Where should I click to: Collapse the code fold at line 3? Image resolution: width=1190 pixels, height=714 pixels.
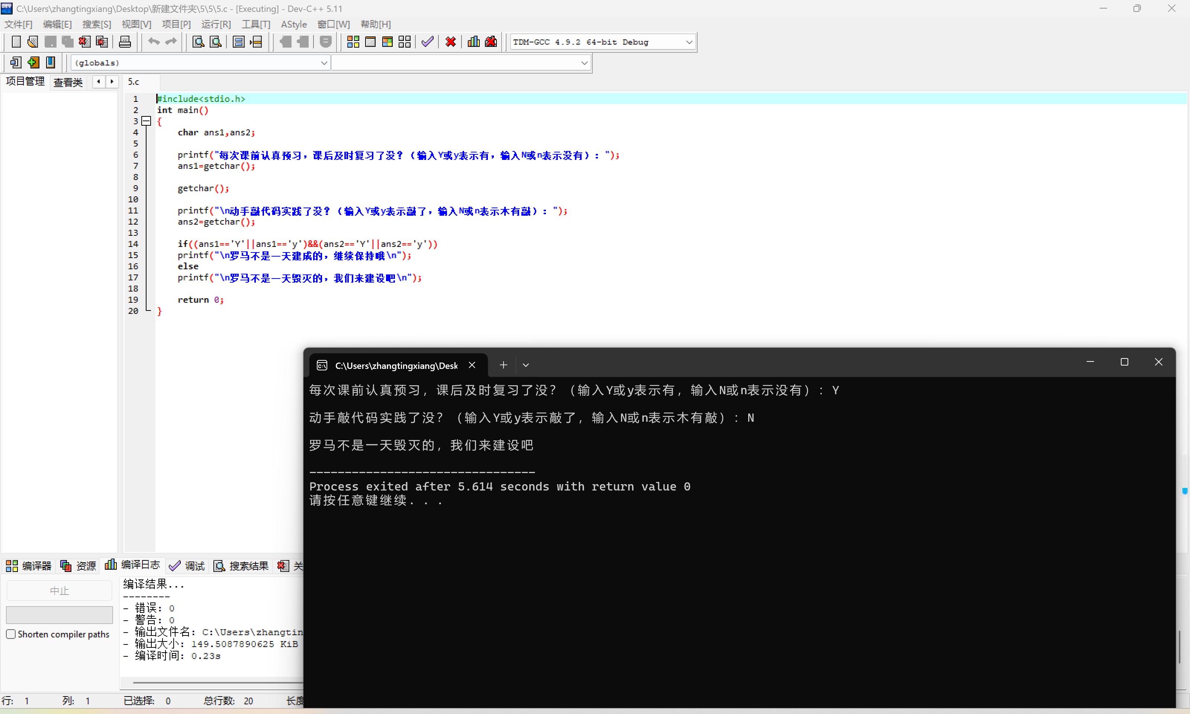click(146, 121)
